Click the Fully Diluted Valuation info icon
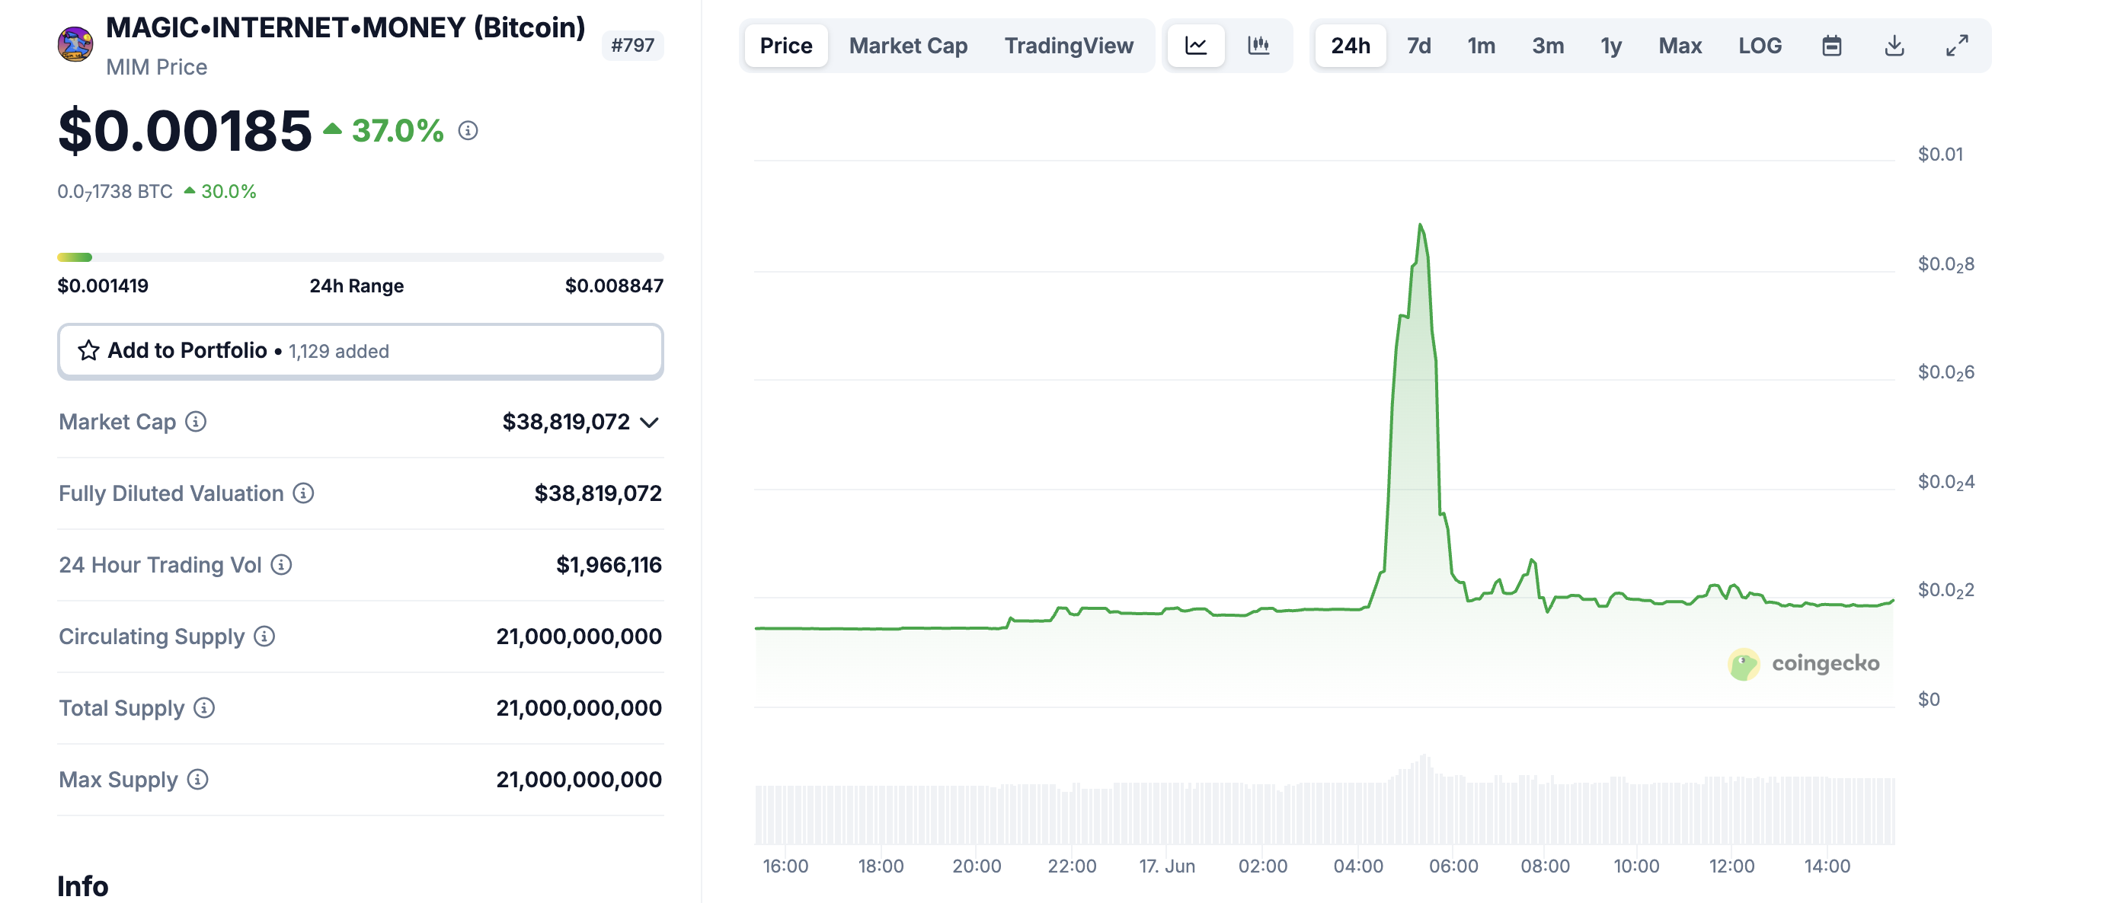This screenshot has height=903, width=2123. point(303,493)
